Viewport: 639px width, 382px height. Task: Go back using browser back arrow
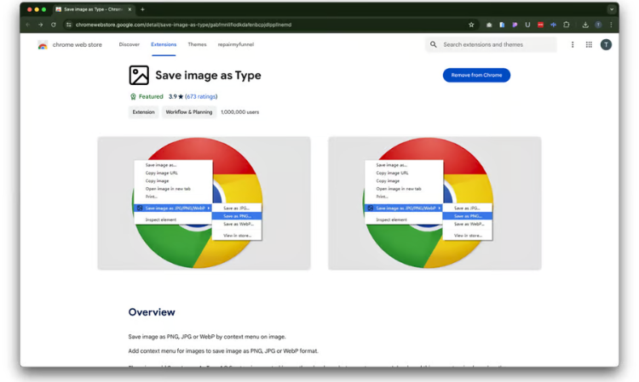pos(28,25)
